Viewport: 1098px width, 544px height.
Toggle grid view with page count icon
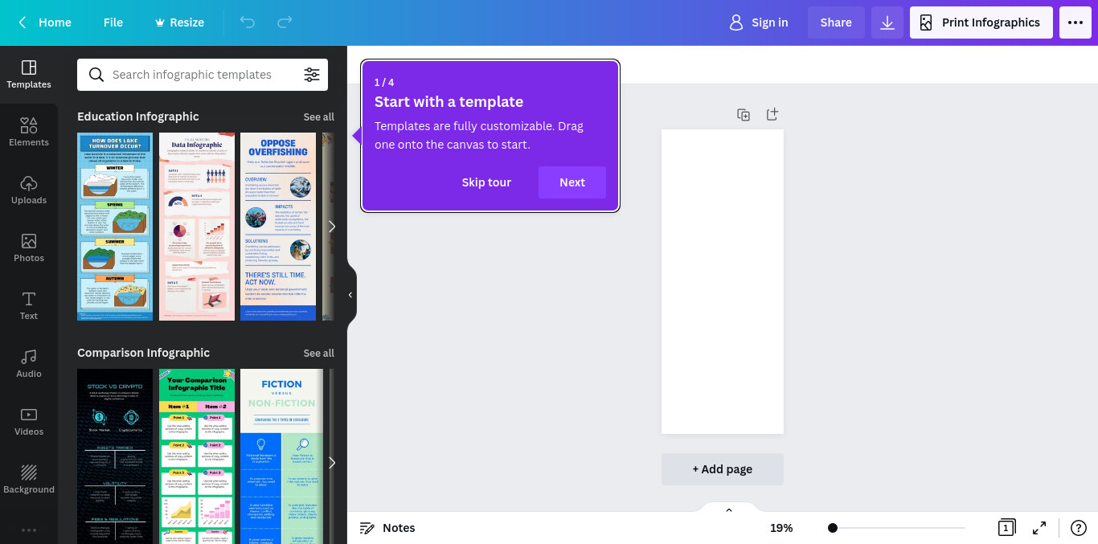1006,528
